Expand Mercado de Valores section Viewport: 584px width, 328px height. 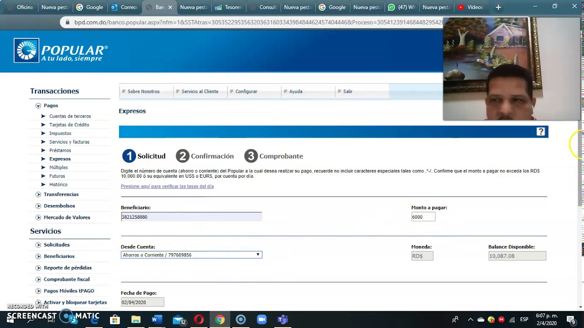pos(38,217)
